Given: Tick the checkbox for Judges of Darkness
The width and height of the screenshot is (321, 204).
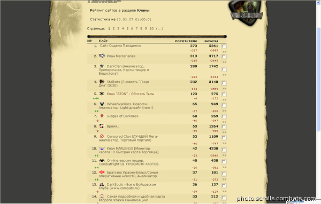Looking at the screenshot, I should click(x=224, y=117).
